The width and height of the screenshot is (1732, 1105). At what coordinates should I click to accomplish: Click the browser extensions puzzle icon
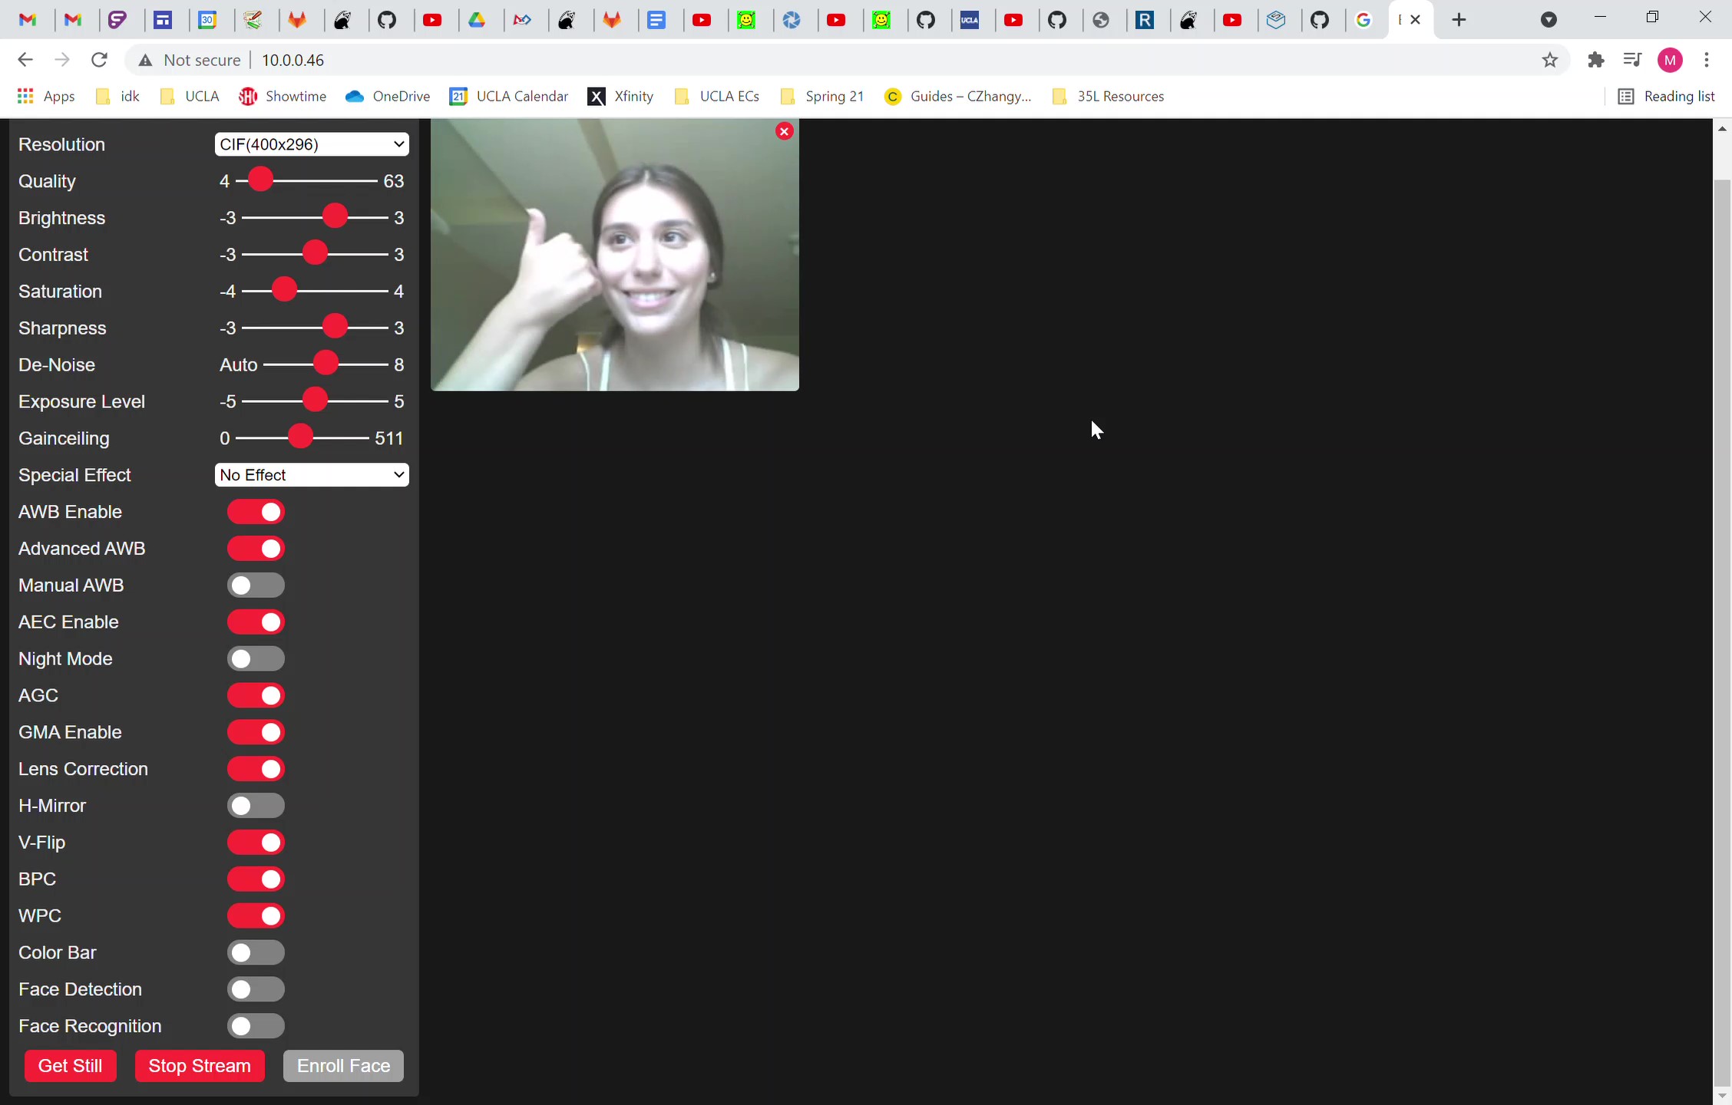[x=1596, y=59]
